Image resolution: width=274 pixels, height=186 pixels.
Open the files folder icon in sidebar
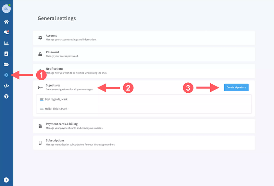coord(6,64)
